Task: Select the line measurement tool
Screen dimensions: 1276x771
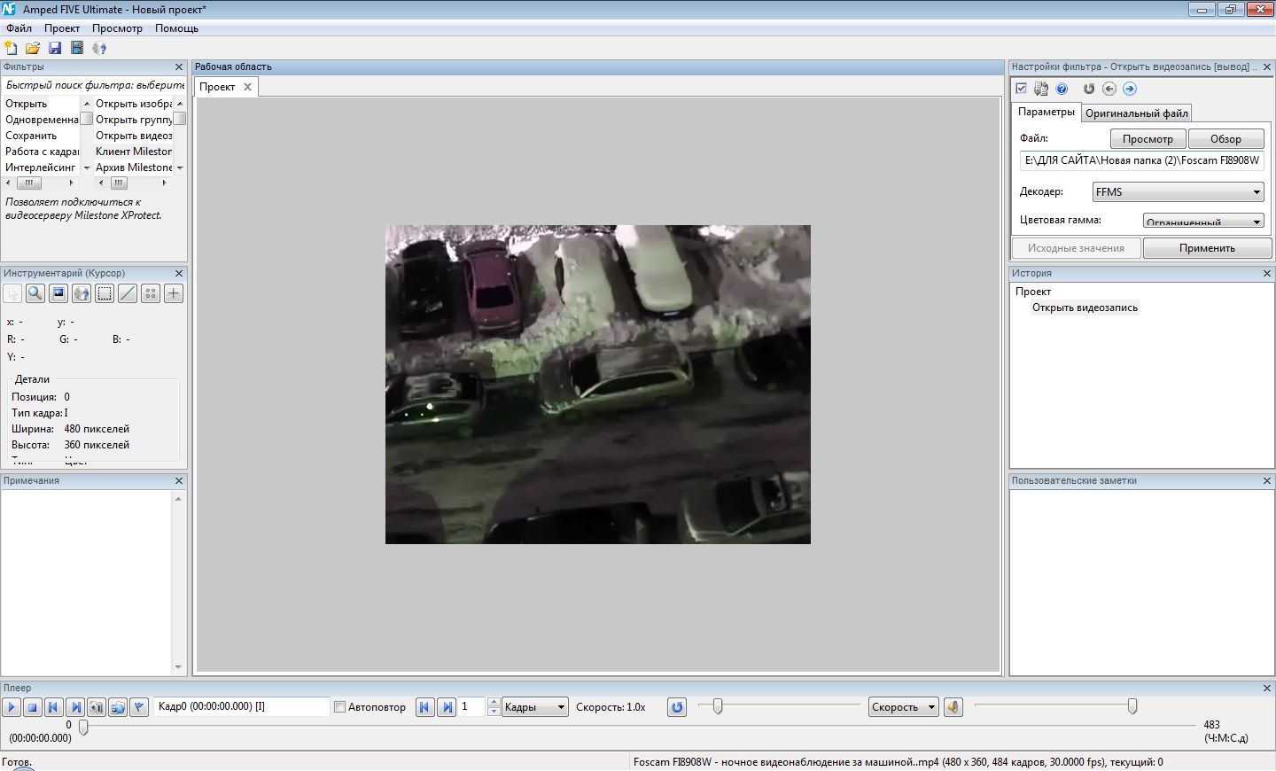Action: [128, 293]
